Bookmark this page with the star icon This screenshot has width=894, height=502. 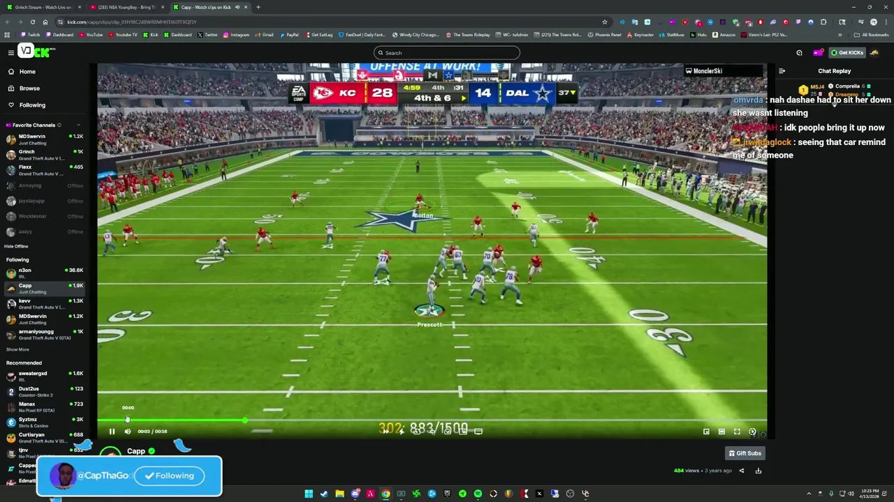pyautogui.click(x=604, y=22)
